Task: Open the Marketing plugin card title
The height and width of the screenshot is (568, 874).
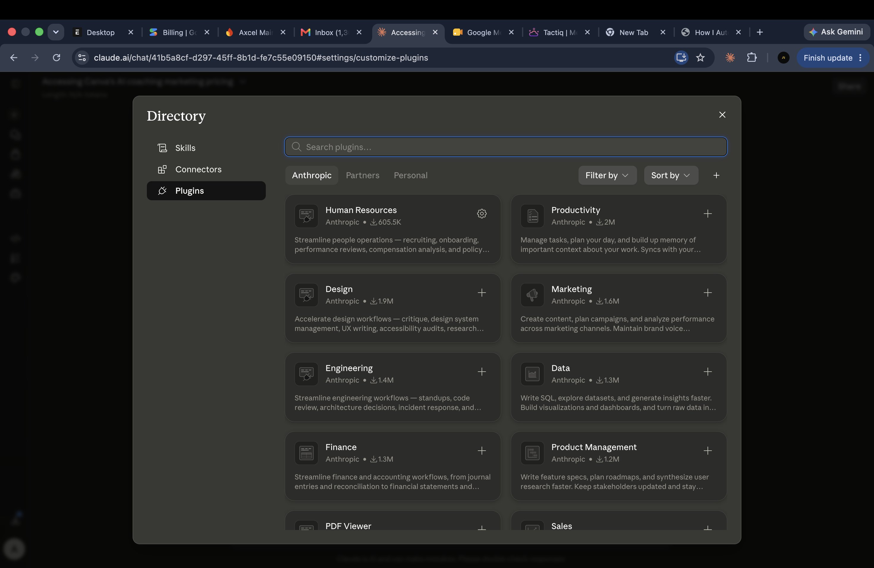Action: point(571,289)
